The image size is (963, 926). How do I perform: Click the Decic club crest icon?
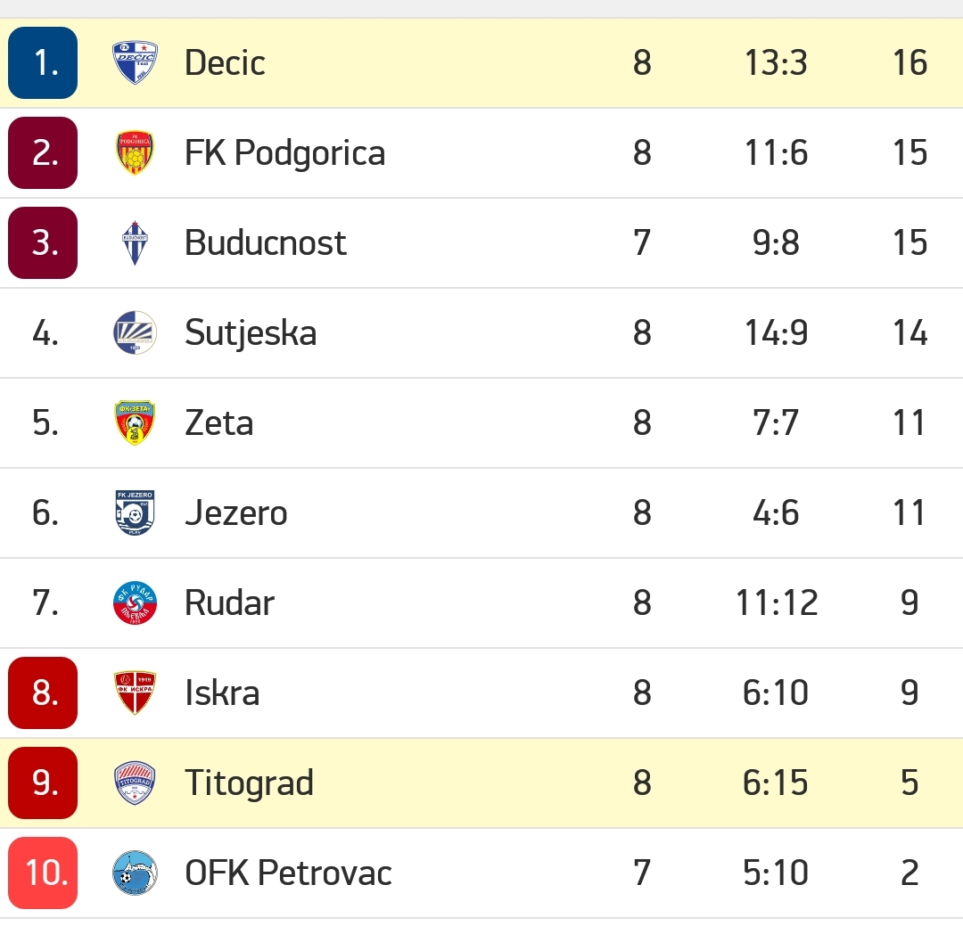tap(136, 62)
